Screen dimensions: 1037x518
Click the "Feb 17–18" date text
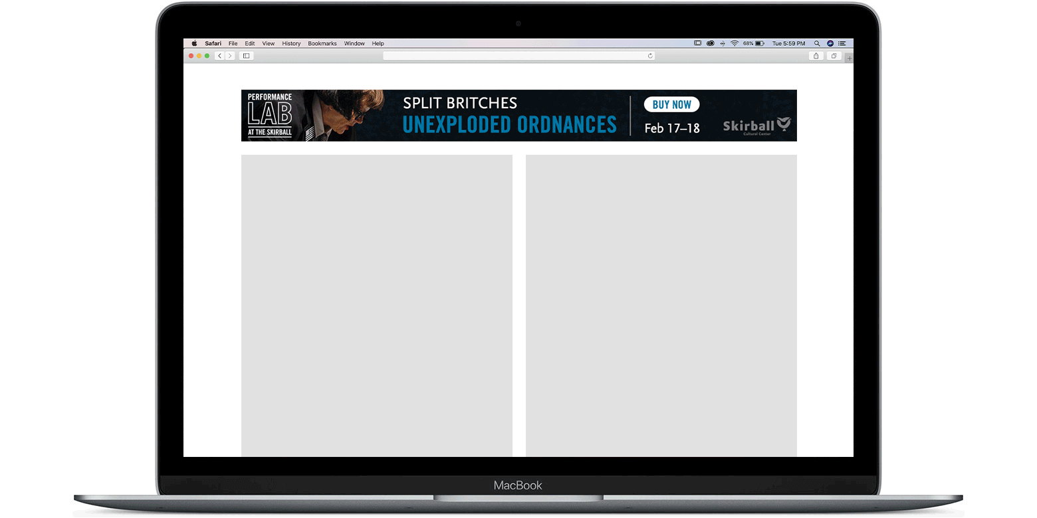672,128
